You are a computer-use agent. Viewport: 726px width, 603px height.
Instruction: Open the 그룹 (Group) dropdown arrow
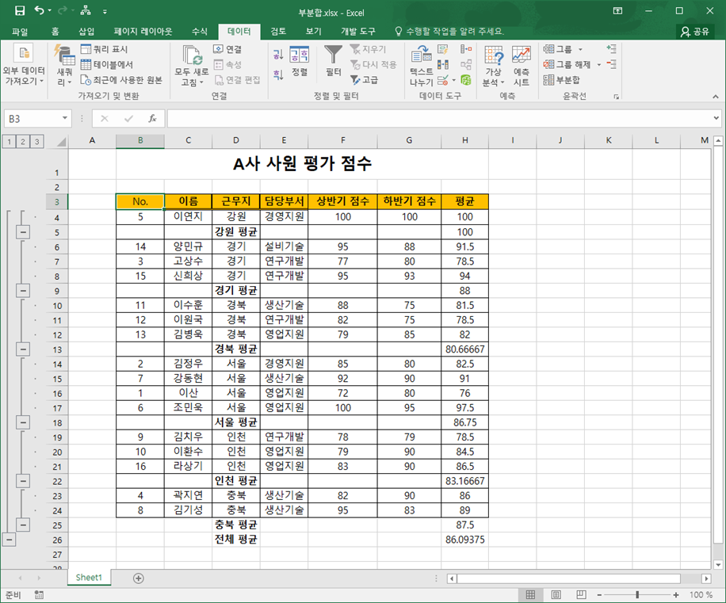[x=580, y=49]
